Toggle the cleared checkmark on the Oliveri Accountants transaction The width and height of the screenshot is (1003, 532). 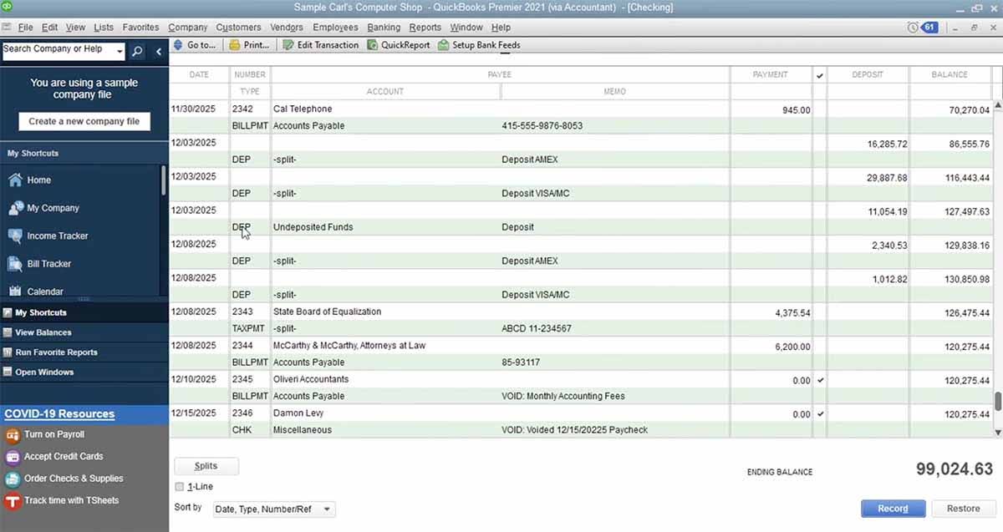click(819, 379)
